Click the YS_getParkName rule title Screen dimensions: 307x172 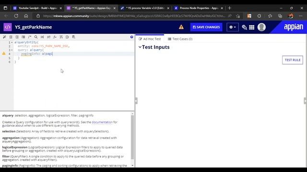34,27
